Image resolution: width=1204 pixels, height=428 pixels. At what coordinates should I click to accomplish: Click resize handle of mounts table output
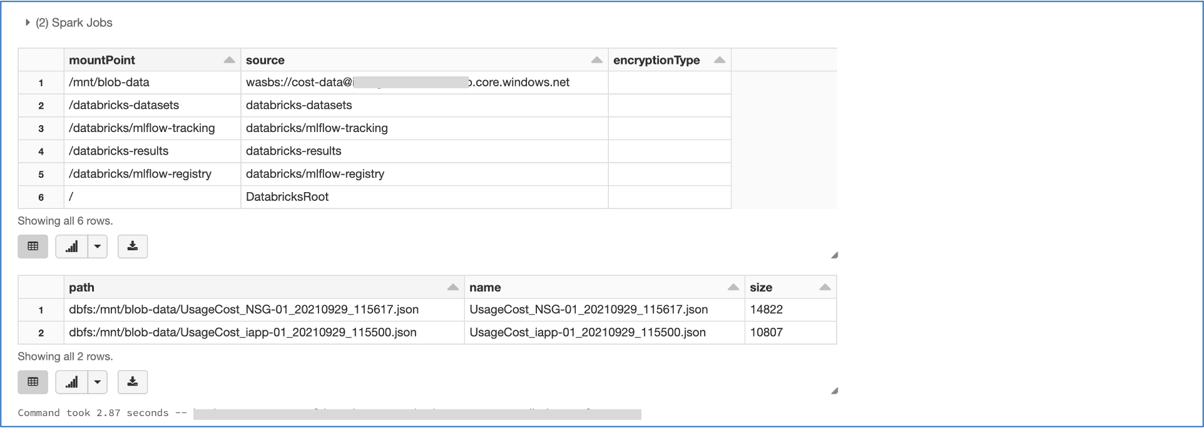point(834,255)
